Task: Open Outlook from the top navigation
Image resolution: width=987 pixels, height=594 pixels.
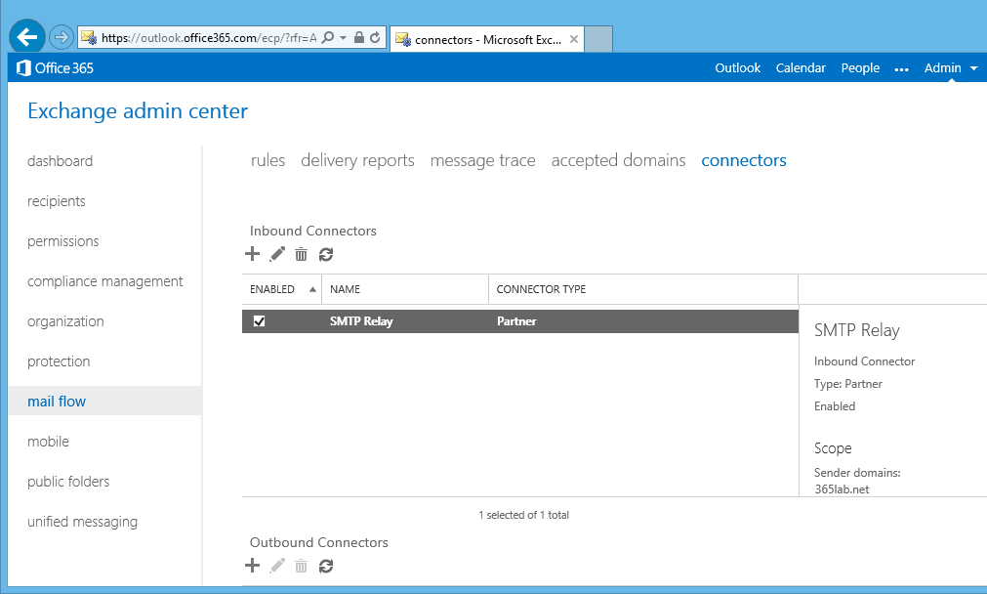Action: coord(737,68)
